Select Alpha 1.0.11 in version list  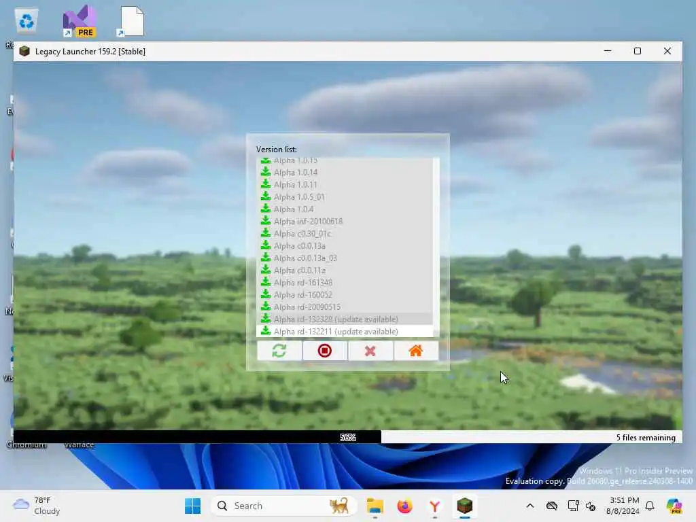pyautogui.click(x=345, y=185)
